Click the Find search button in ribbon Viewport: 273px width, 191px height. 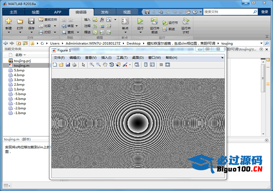(68, 32)
